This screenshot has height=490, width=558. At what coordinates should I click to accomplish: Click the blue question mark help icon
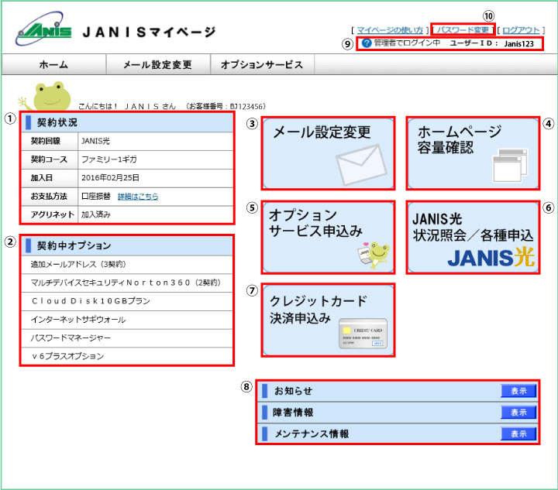click(367, 43)
